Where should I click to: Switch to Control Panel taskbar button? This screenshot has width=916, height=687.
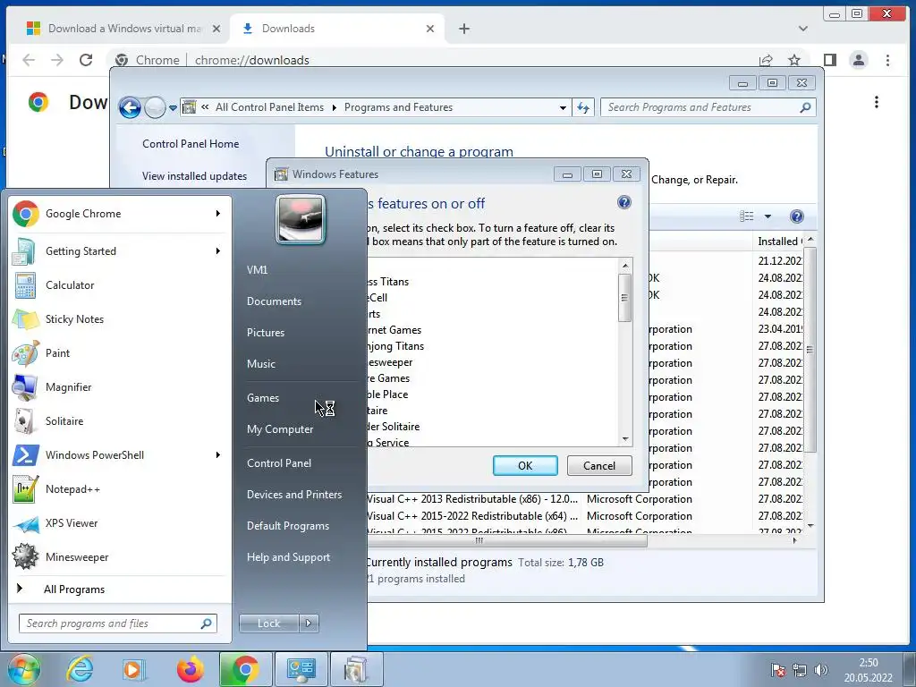tap(301, 669)
